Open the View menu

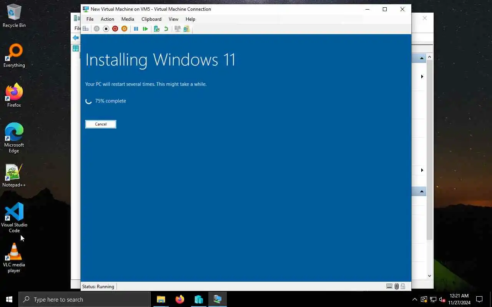tap(173, 19)
